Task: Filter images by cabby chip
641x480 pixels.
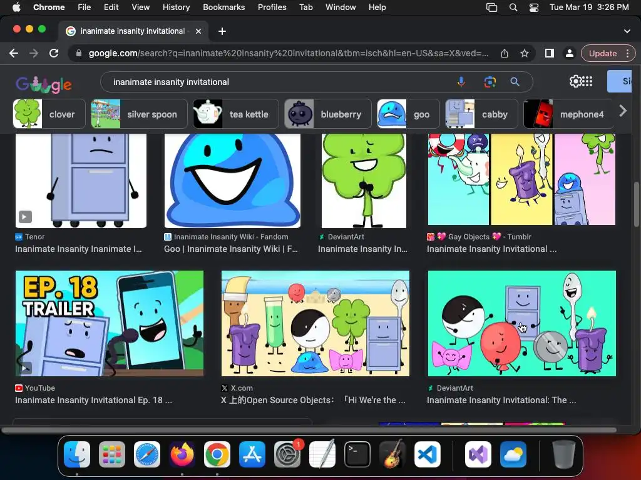Action: [481, 114]
